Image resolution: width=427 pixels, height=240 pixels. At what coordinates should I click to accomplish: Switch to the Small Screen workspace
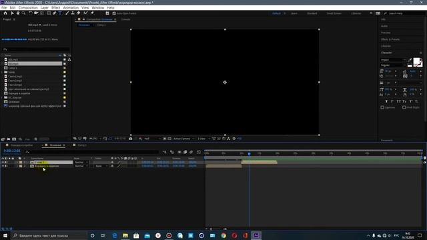[x=334, y=13]
